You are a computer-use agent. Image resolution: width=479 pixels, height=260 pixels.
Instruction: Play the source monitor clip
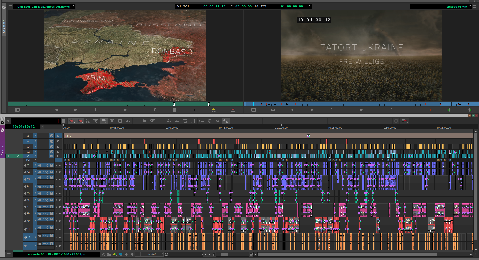pos(125,110)
